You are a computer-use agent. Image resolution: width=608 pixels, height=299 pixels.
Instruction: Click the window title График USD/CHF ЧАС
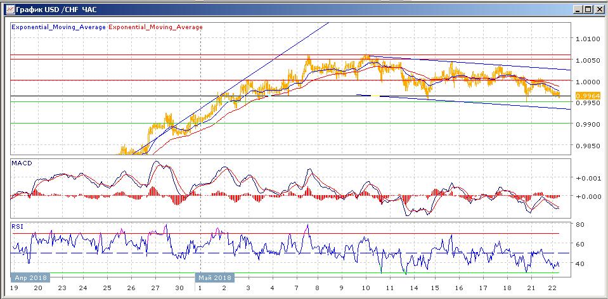point(56,9)
